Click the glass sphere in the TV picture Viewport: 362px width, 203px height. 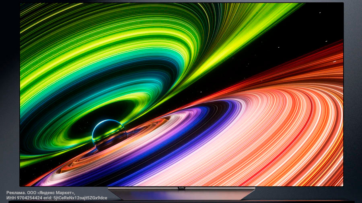[x=109, y=135]
